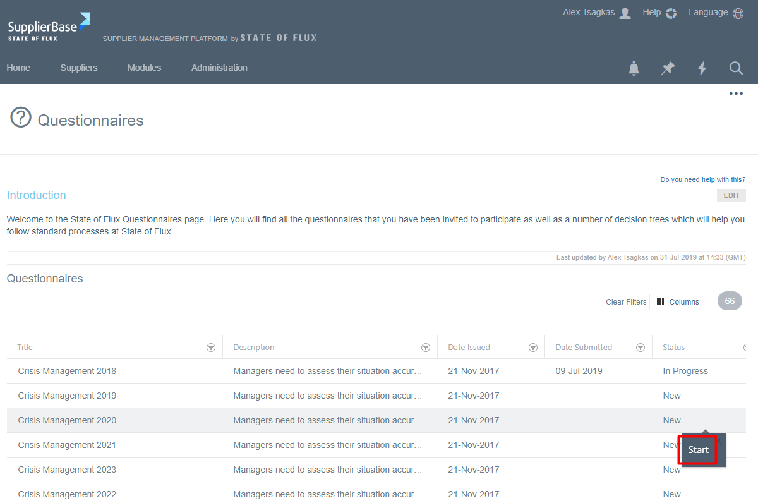
Task: Open the three-dots more options menu
Action: 736,94
